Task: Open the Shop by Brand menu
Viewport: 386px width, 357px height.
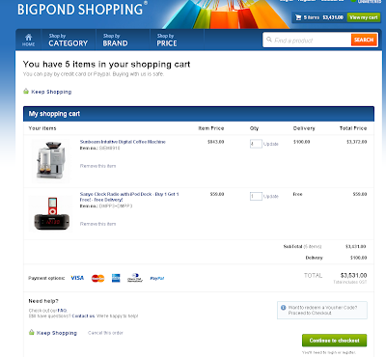Action: [115, 40]
